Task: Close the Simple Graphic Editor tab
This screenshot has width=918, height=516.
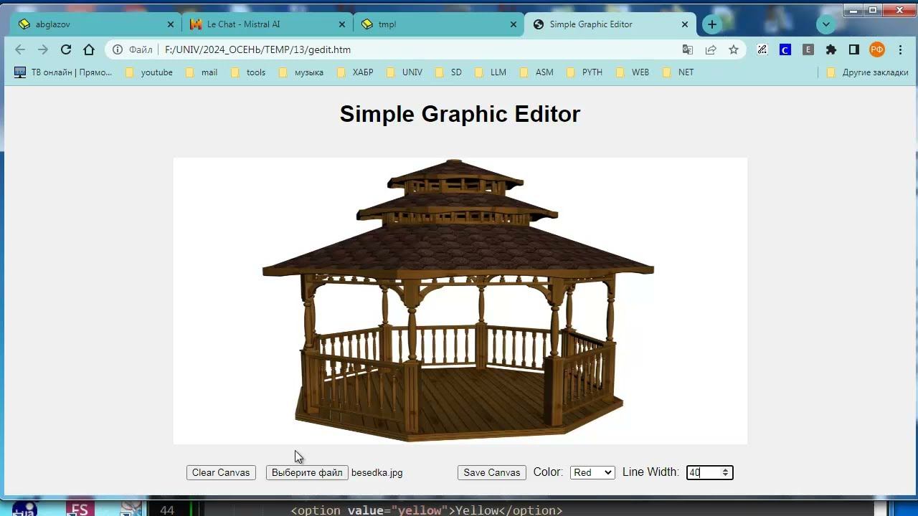Action: coord(685,24)
